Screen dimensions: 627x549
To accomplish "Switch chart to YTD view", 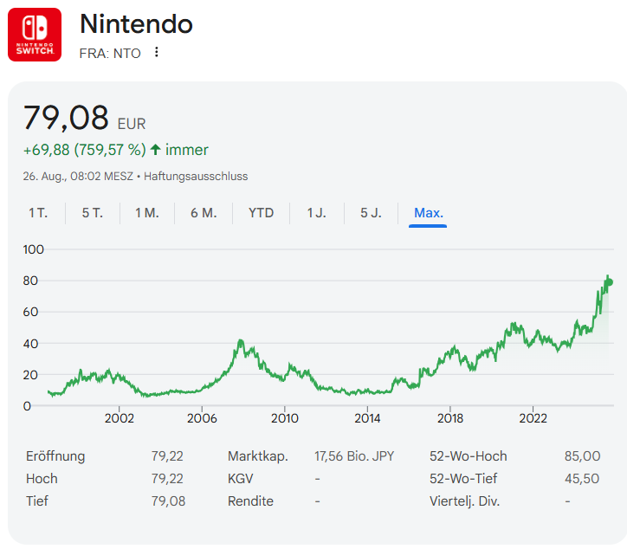I will point(261,213).
